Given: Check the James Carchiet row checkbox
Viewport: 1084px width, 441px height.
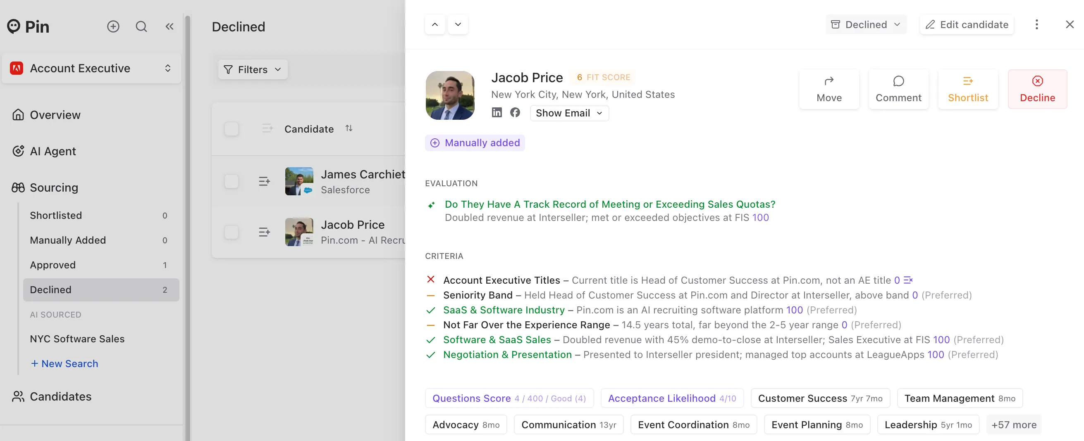Looking at the screenshot, I should click(232, 181).
